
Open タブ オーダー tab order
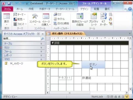tap(104, 19)
